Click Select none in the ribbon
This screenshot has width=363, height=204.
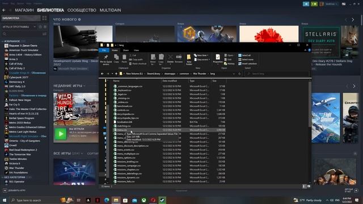tap(246, 59)
